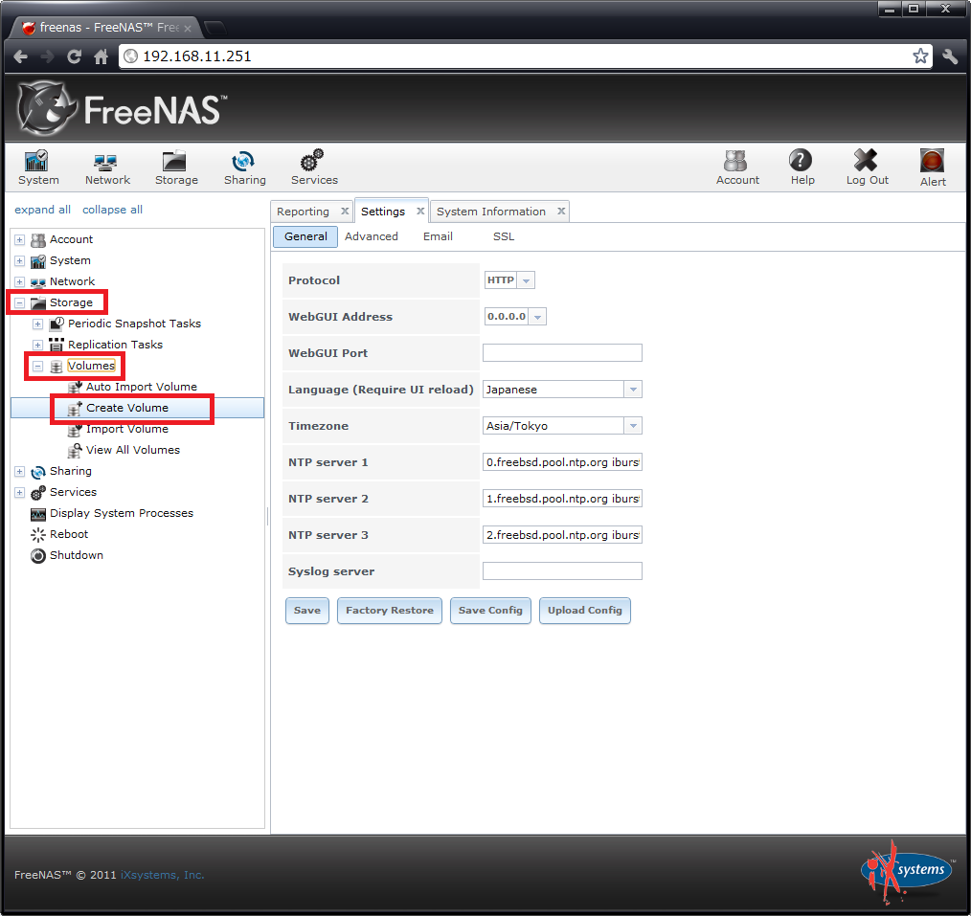The image size is (971, 916).
Task: Expand the Account tree node
Action: pyautogui.click(x=20, y=239)
